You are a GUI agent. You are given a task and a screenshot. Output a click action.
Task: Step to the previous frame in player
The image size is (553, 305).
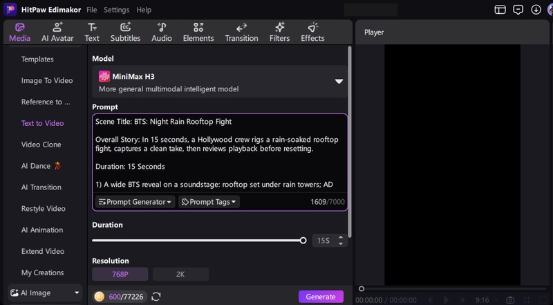point(430,300)
